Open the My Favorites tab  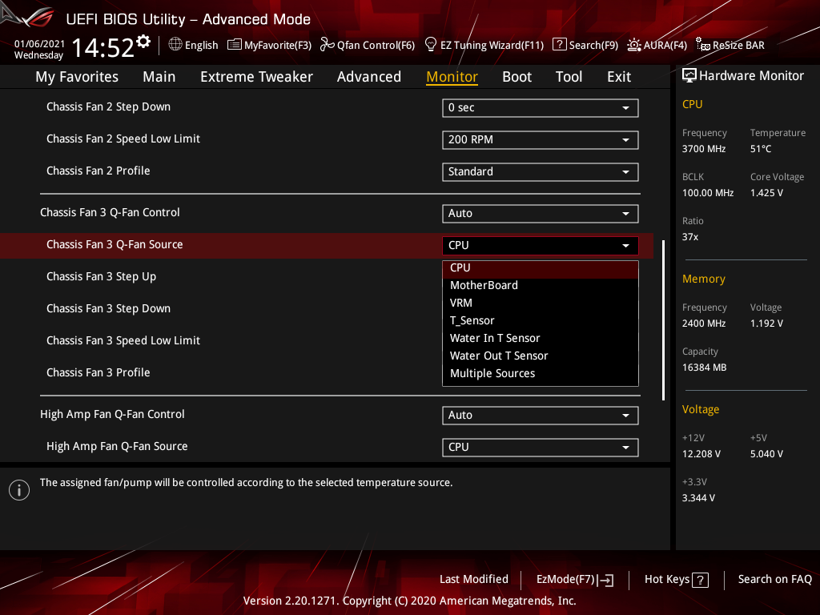(77, 77)
